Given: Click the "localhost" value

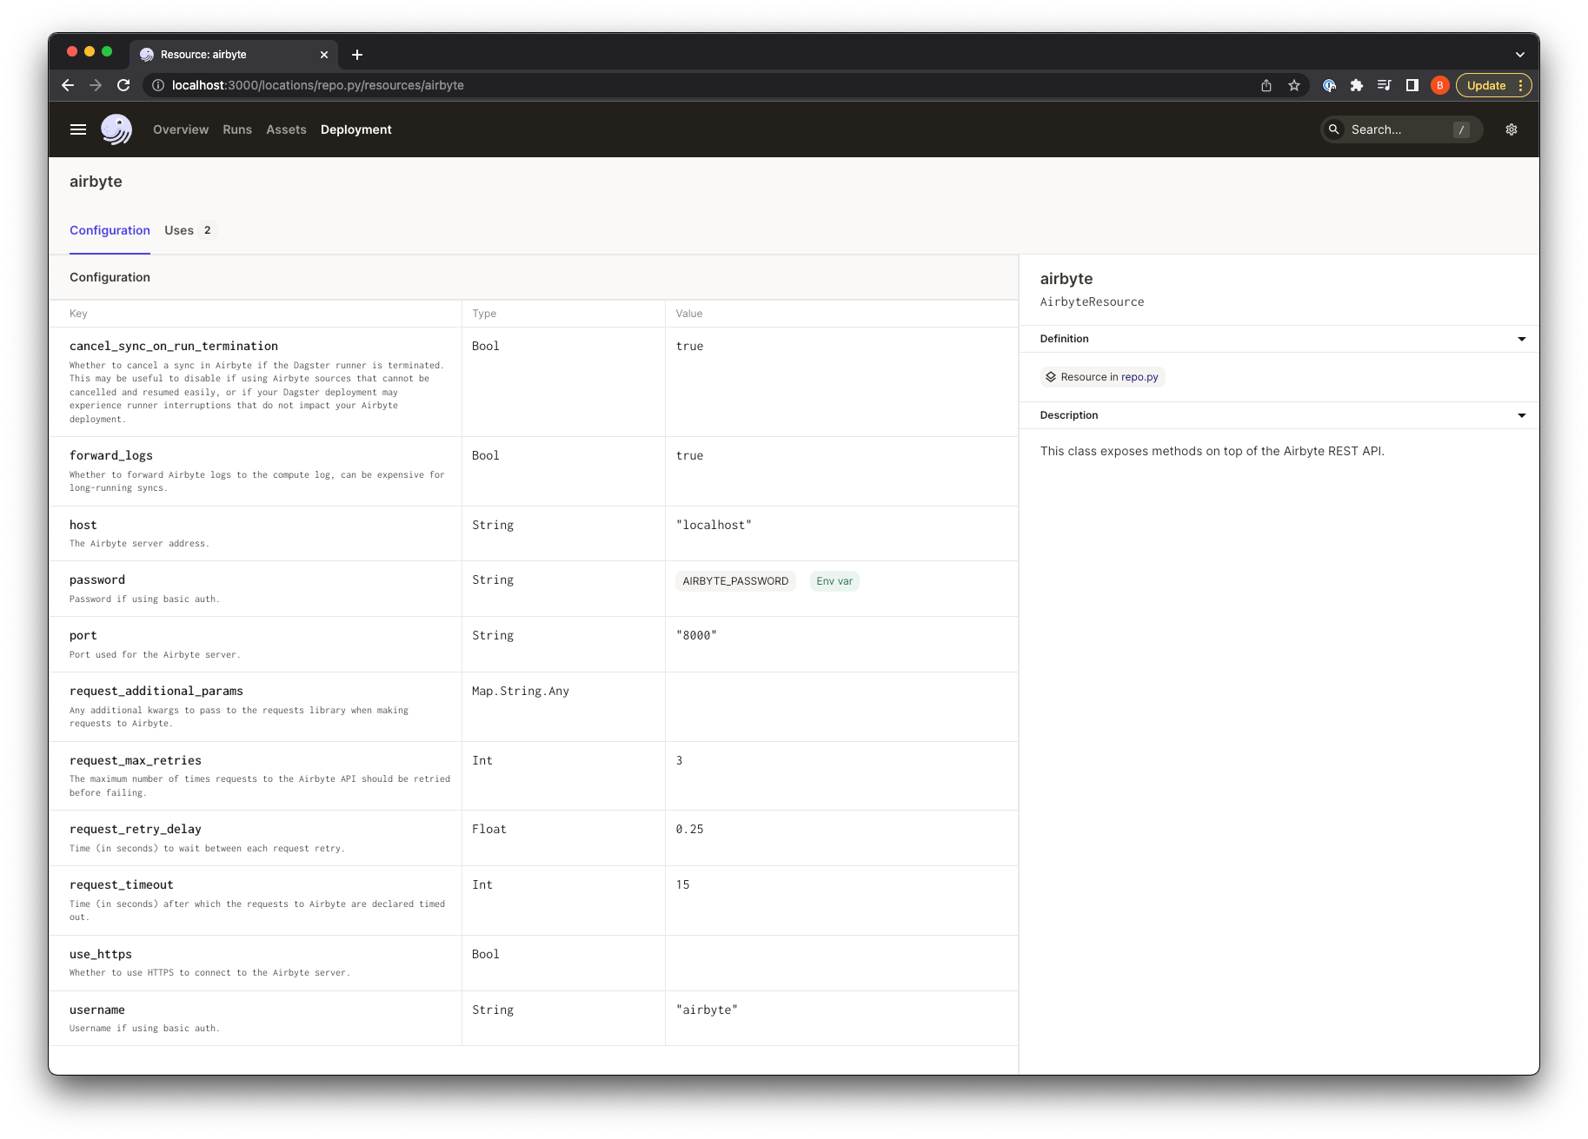Looking at the screenshot, I should pyautogui.click(x=714, y=525).
